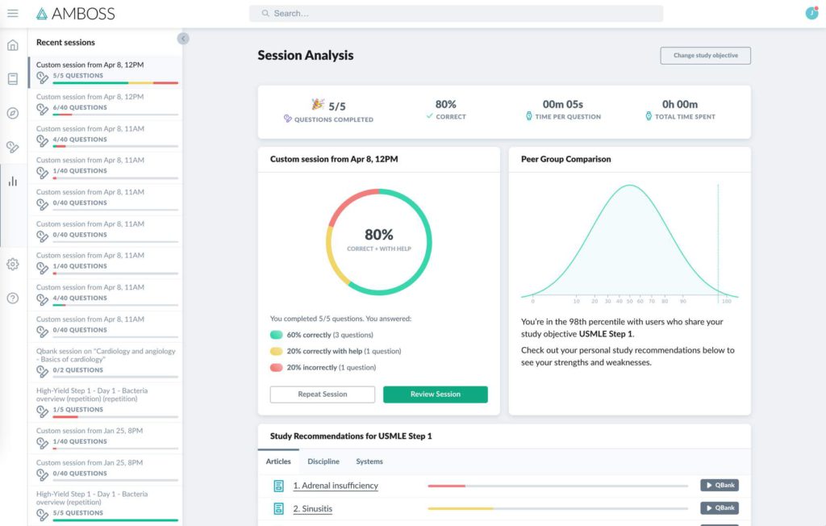Select the Articles tab
Viewport: 826px width, 526px height.
[x=278, y=461]
